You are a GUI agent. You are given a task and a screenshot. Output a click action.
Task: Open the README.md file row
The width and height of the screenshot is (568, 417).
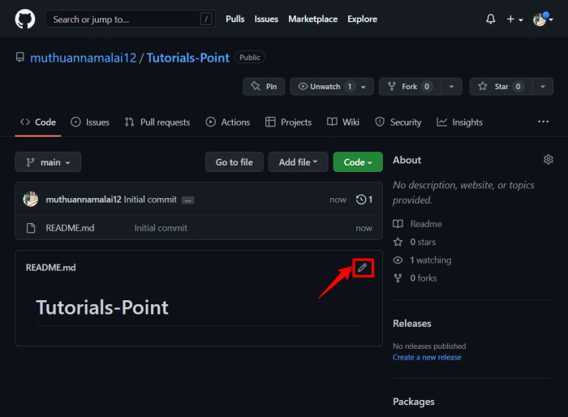point(199,228)
